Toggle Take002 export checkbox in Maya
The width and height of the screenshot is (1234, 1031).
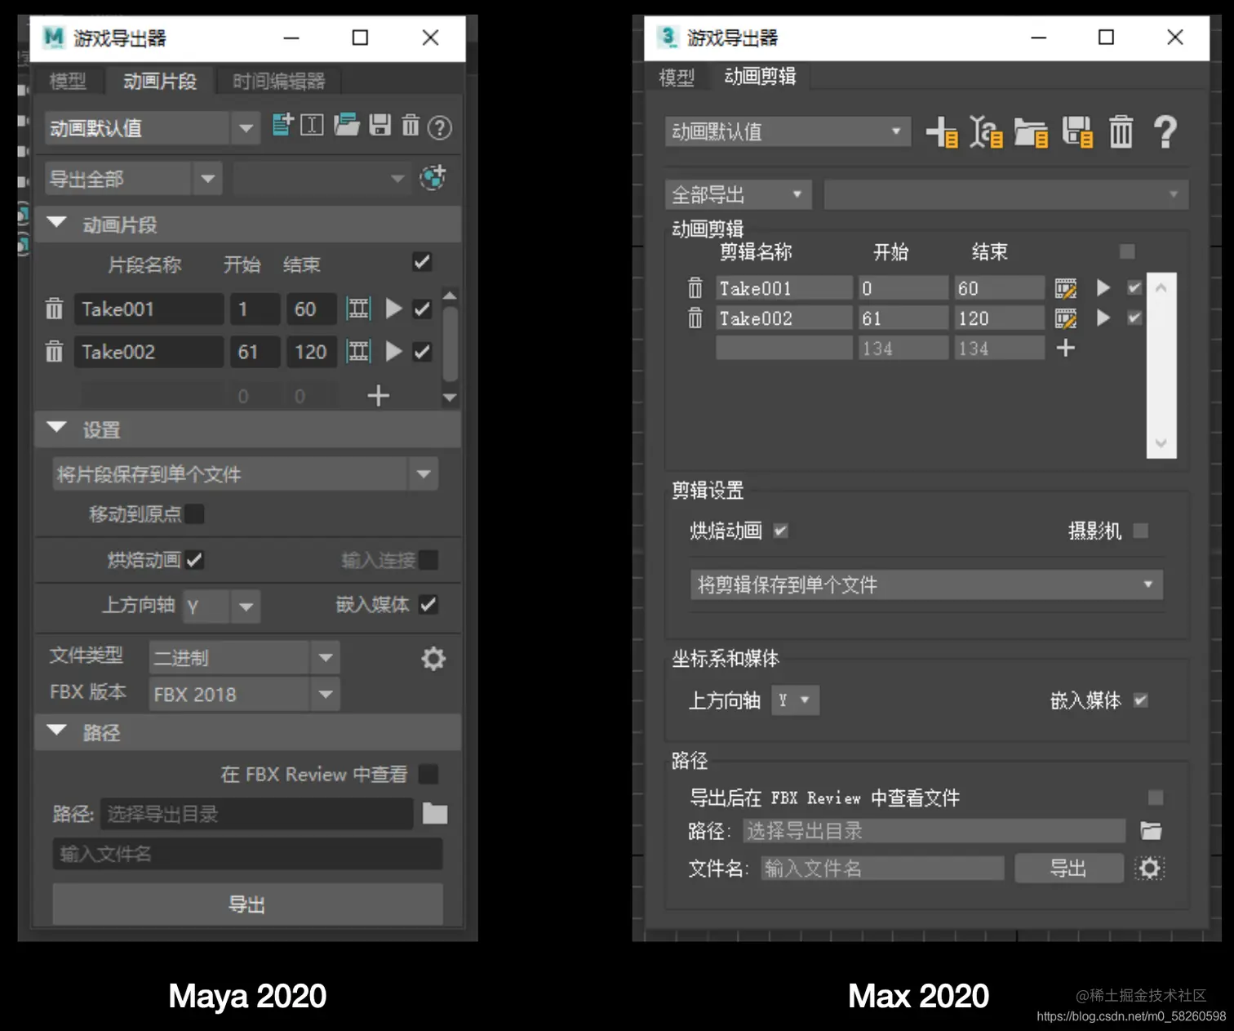(422, 351)
